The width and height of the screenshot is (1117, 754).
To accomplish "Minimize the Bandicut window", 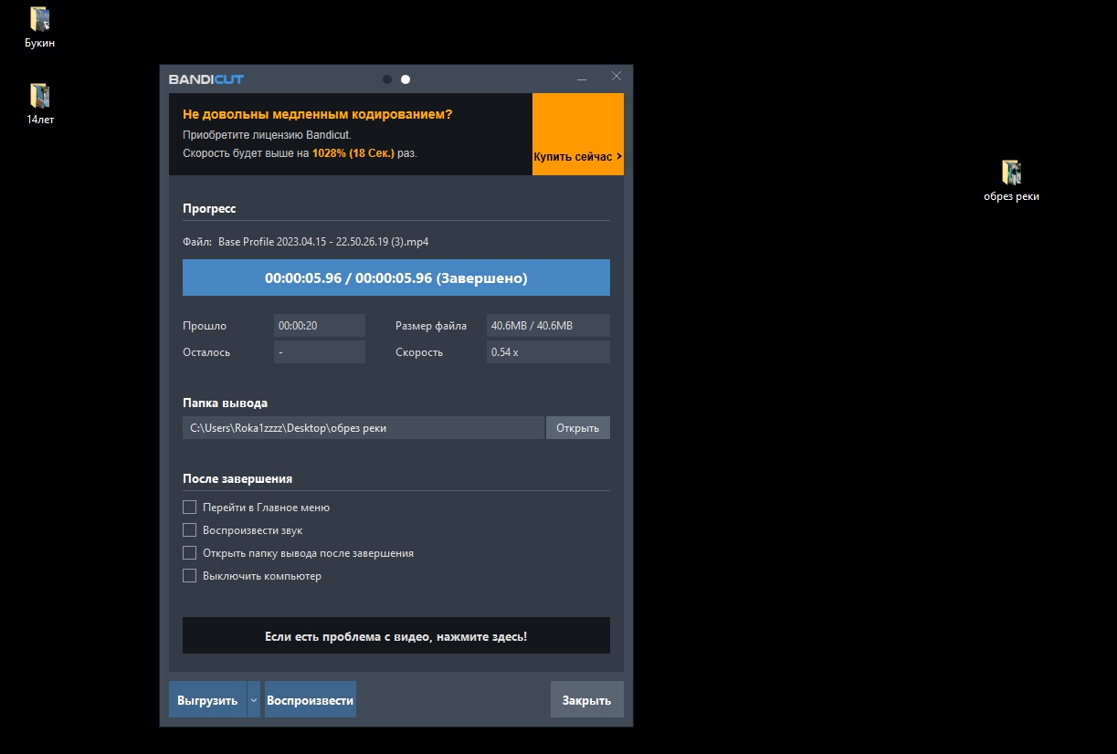I will click(x=582, y=79).
